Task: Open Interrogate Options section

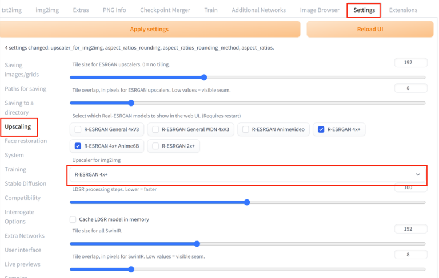Action: coord(19,216)
